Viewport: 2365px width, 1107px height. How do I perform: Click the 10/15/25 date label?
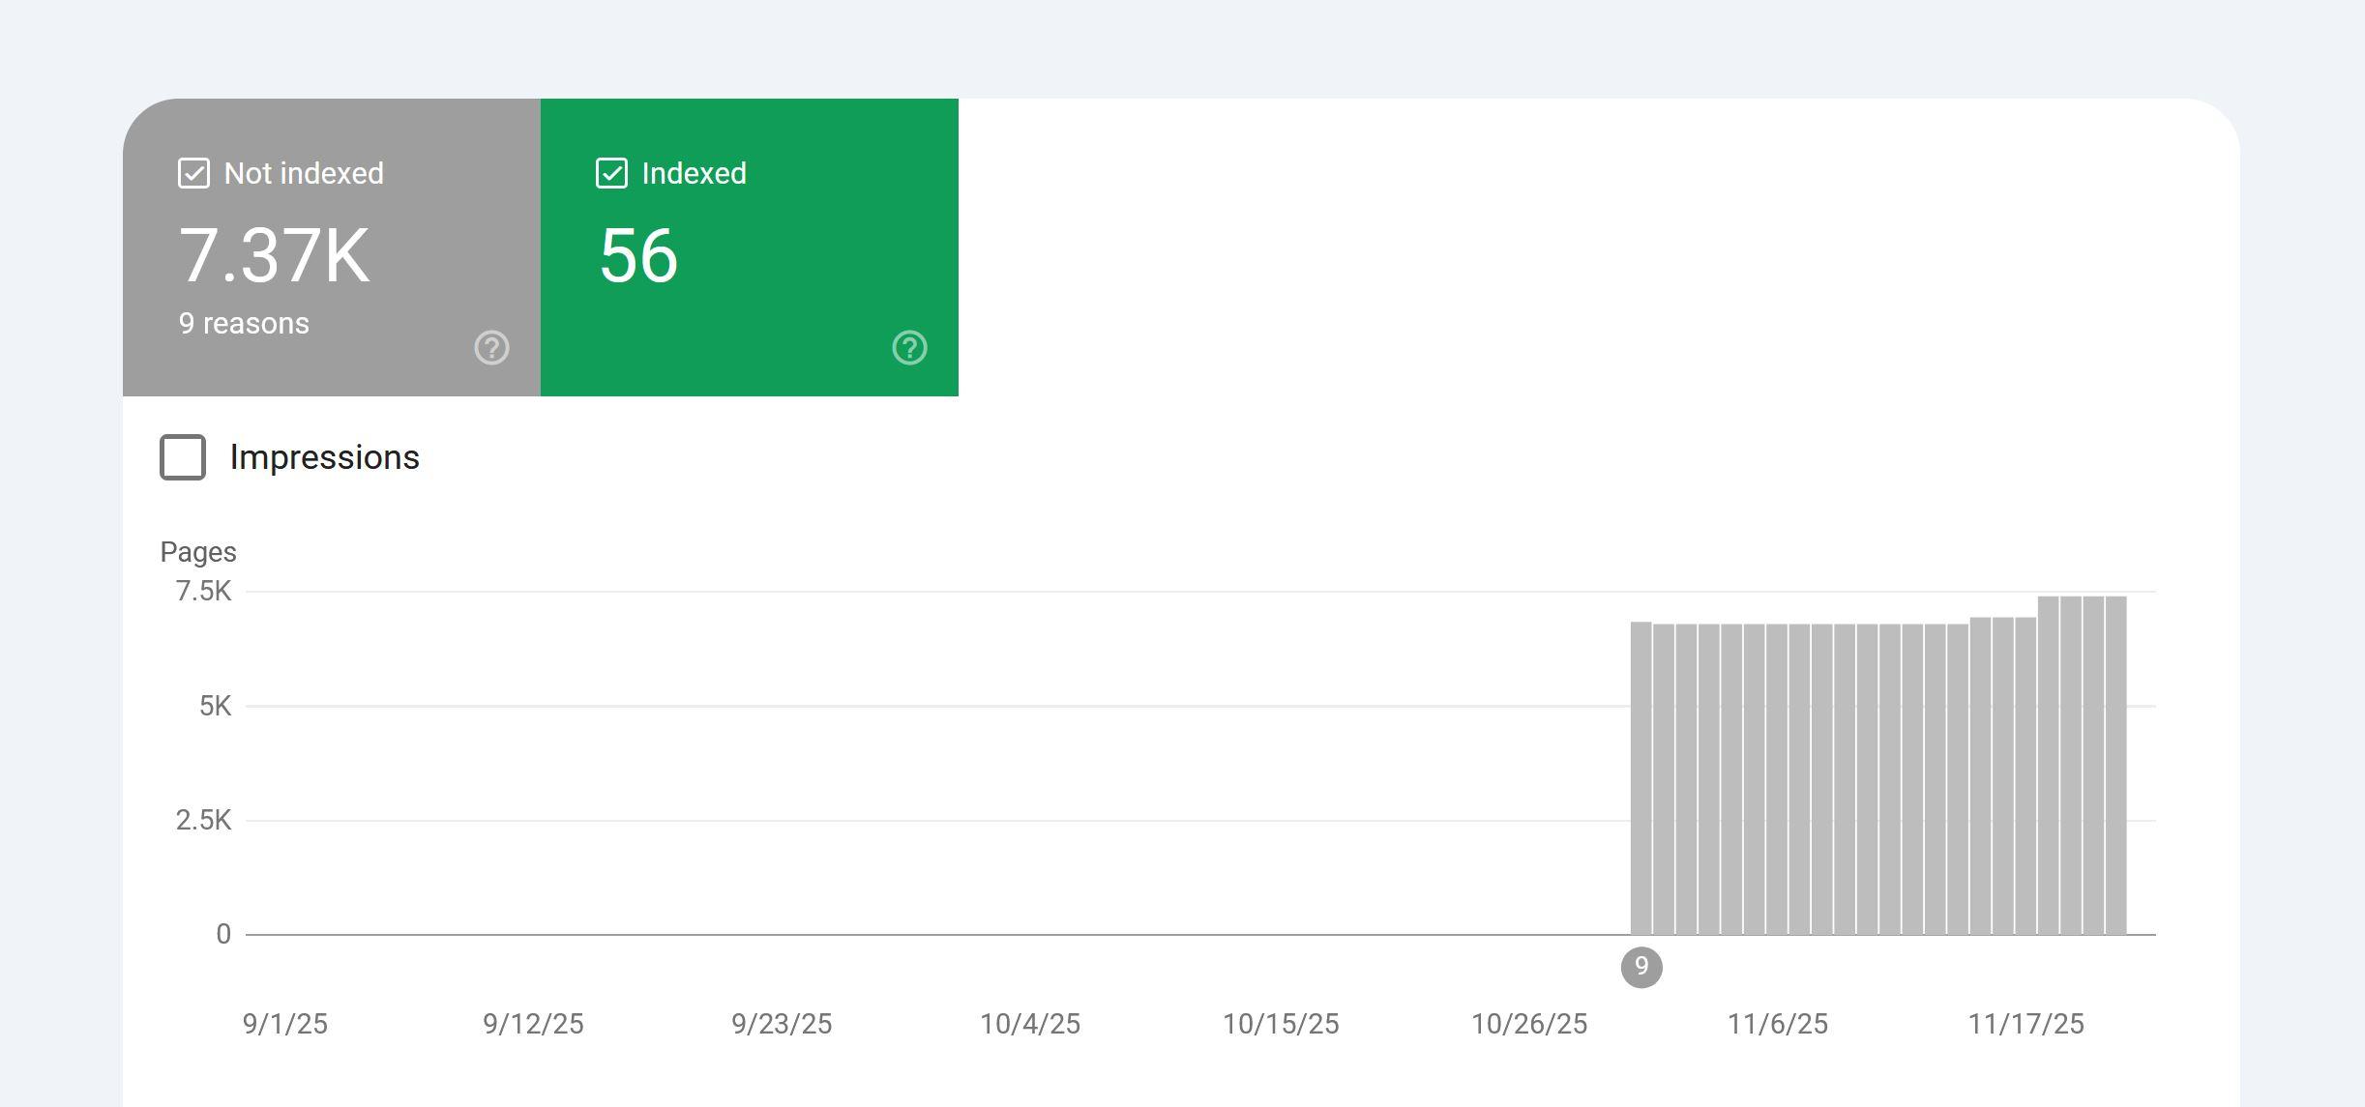pyautogui.click(x=1281, y=1024)
